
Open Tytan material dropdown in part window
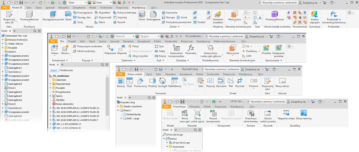(77, 3)
